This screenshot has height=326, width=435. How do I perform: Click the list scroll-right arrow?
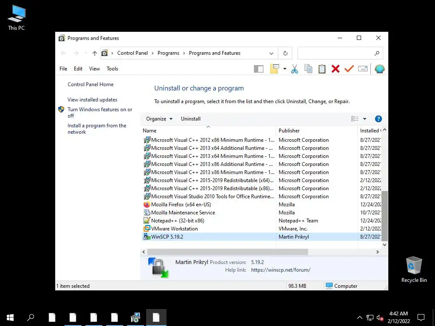pyautogui.click(x=377, y=252)
